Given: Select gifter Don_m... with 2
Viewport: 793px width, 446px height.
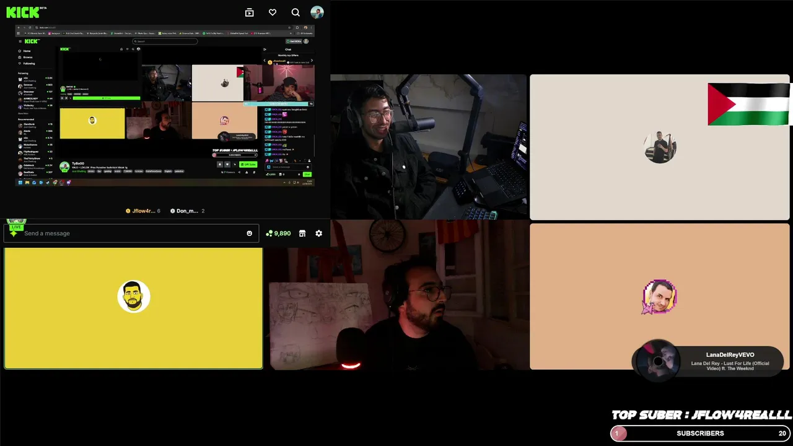Looking at the screenshot, I should [187, 211].
